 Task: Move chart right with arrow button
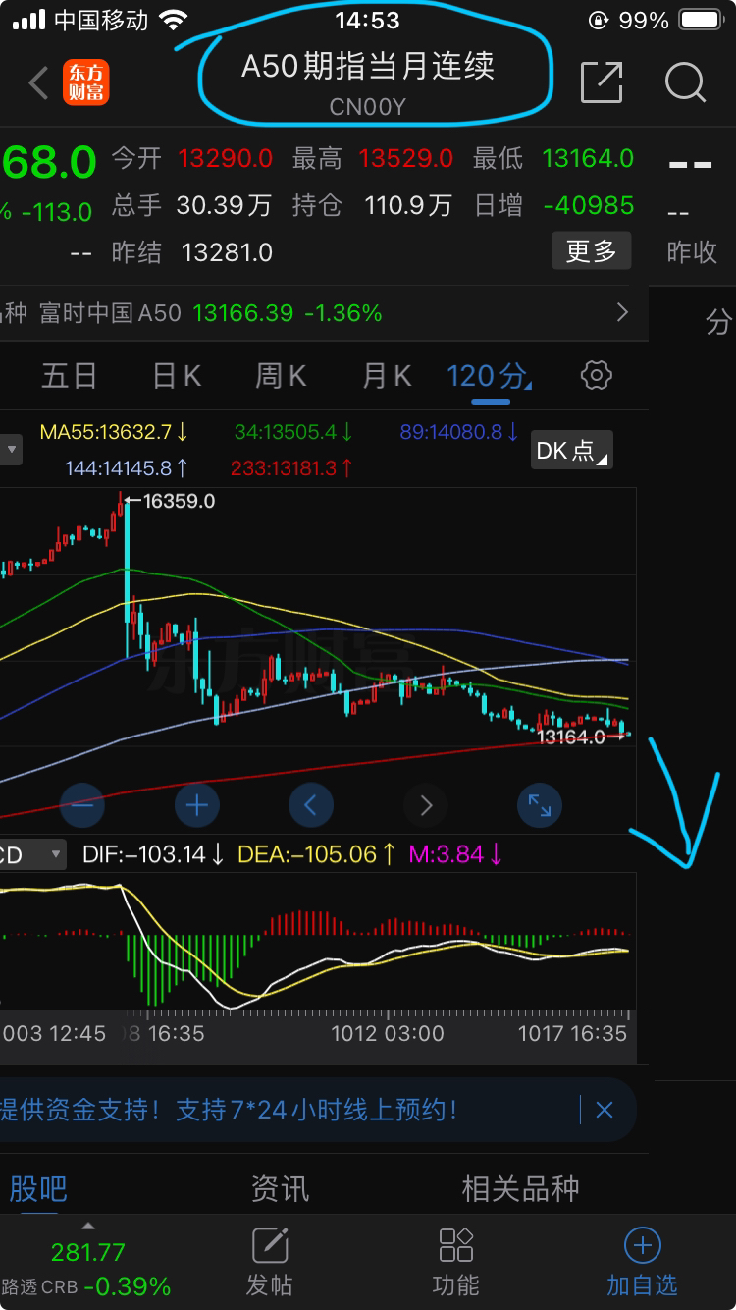[x=426, y=806]
